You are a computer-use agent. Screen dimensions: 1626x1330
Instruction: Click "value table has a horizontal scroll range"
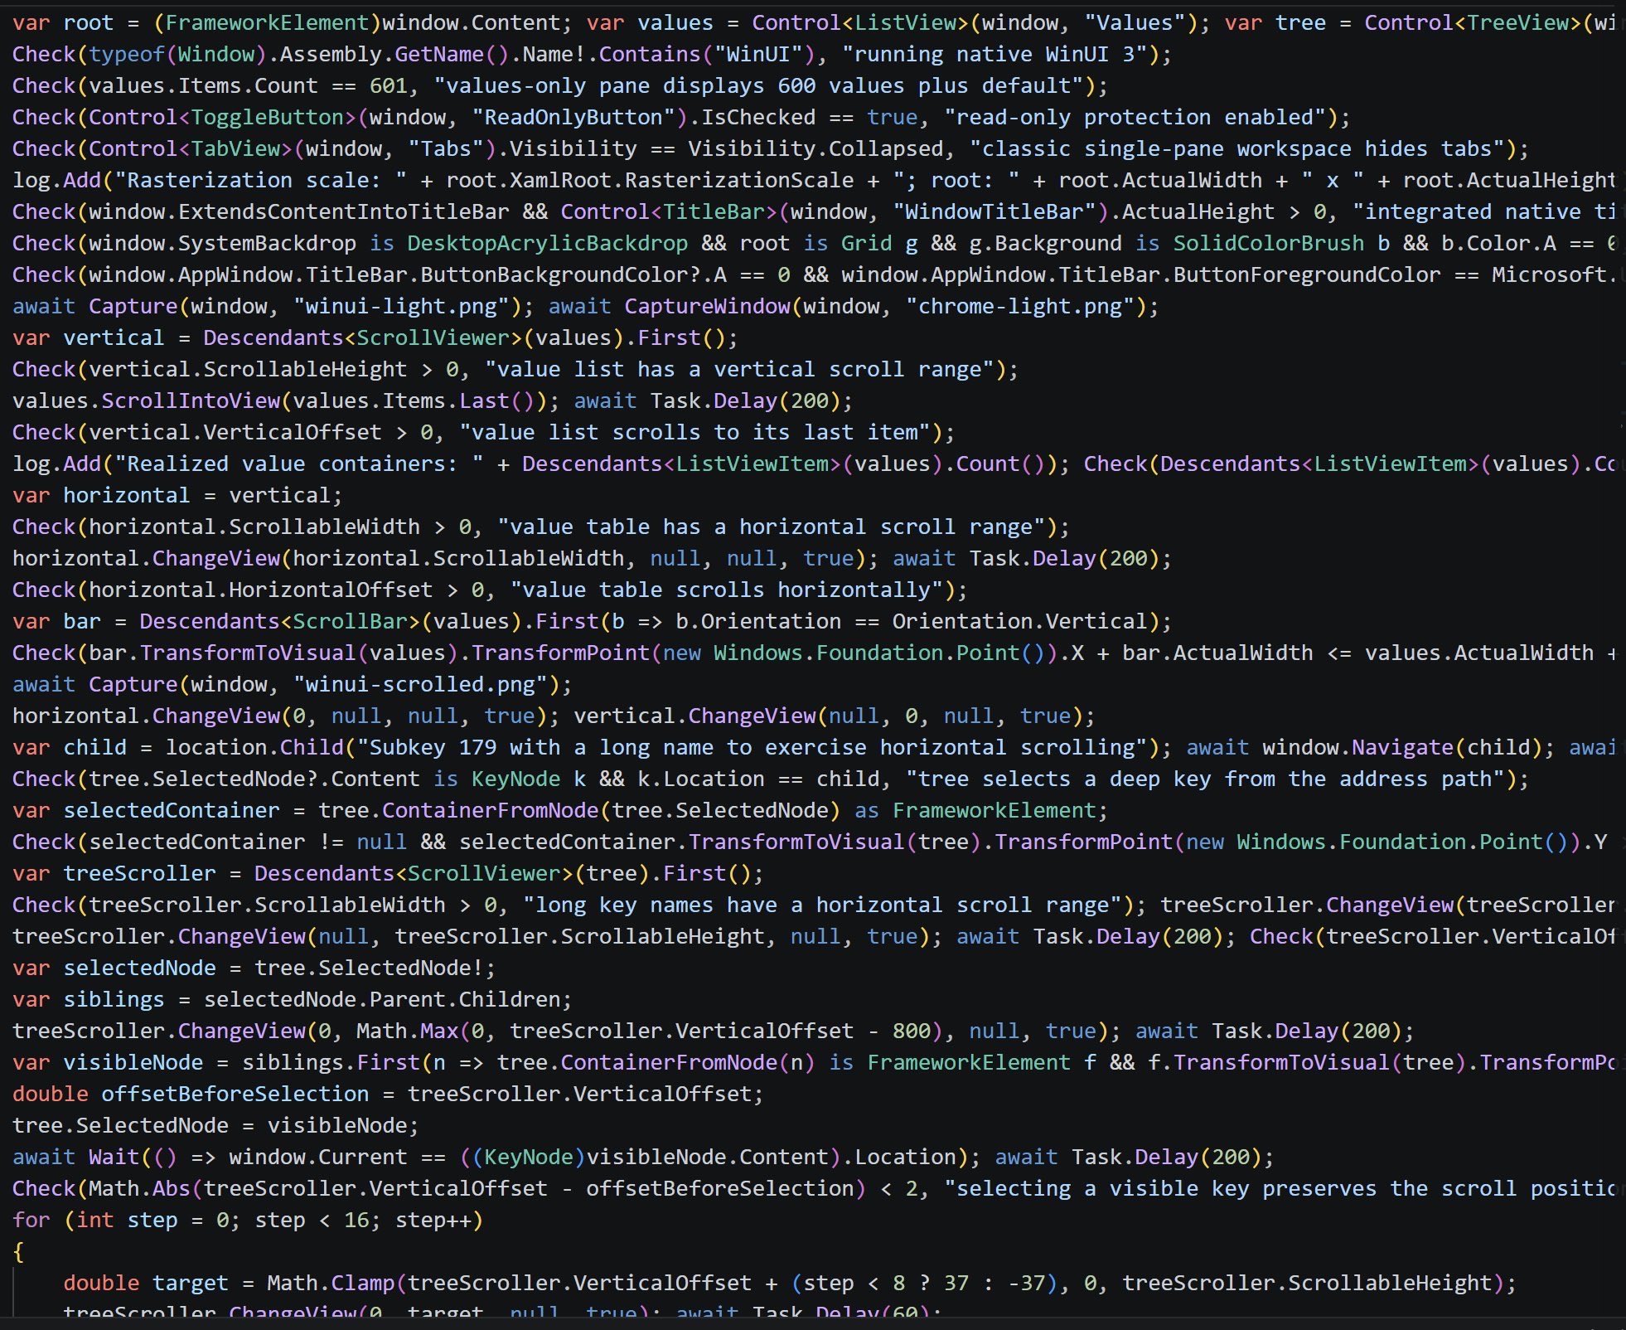772,527
